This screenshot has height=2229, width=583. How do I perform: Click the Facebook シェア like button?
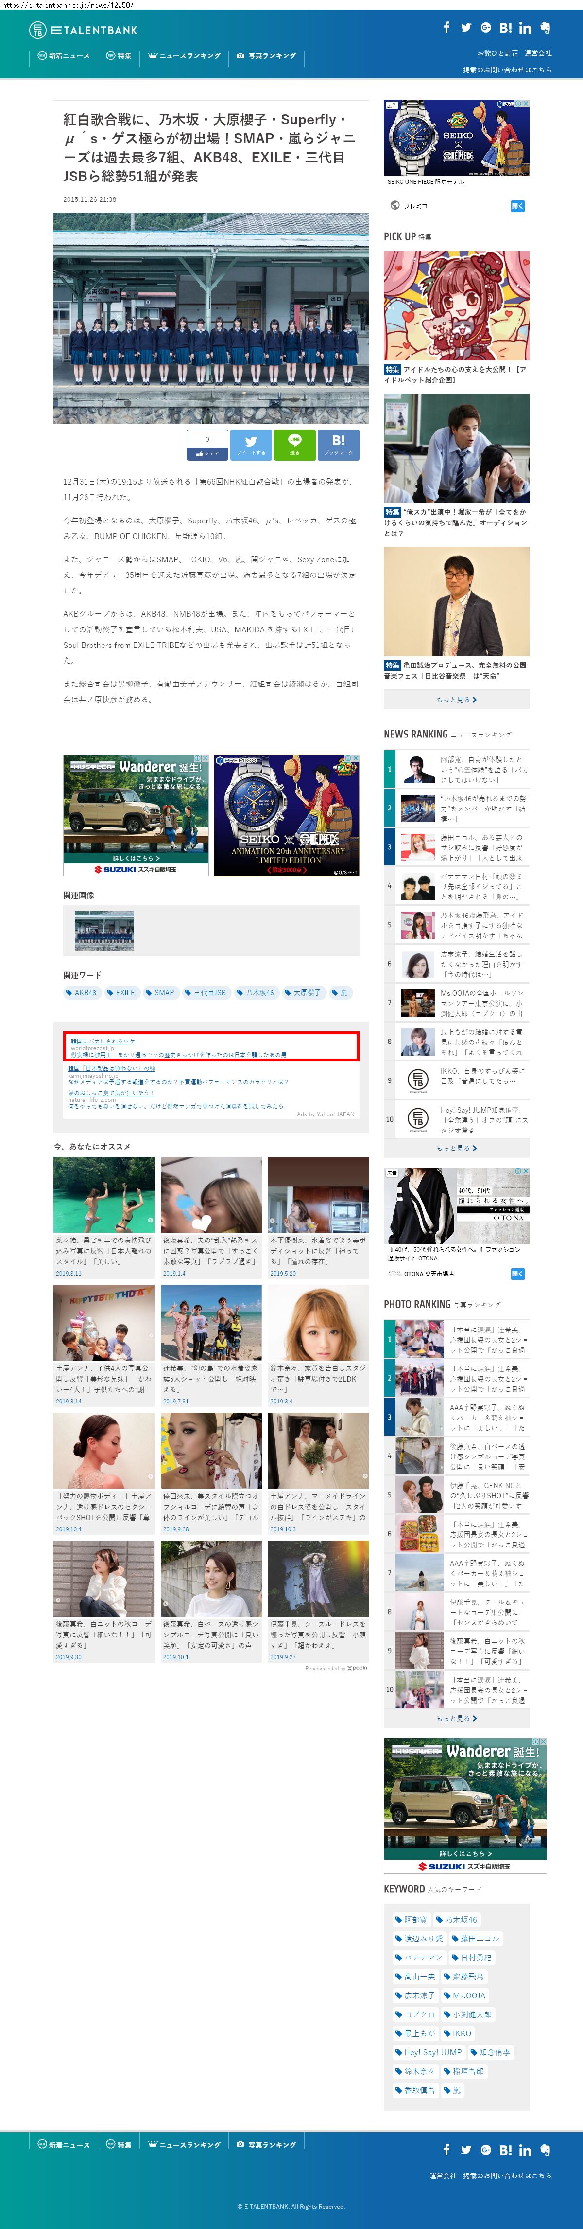207,445
